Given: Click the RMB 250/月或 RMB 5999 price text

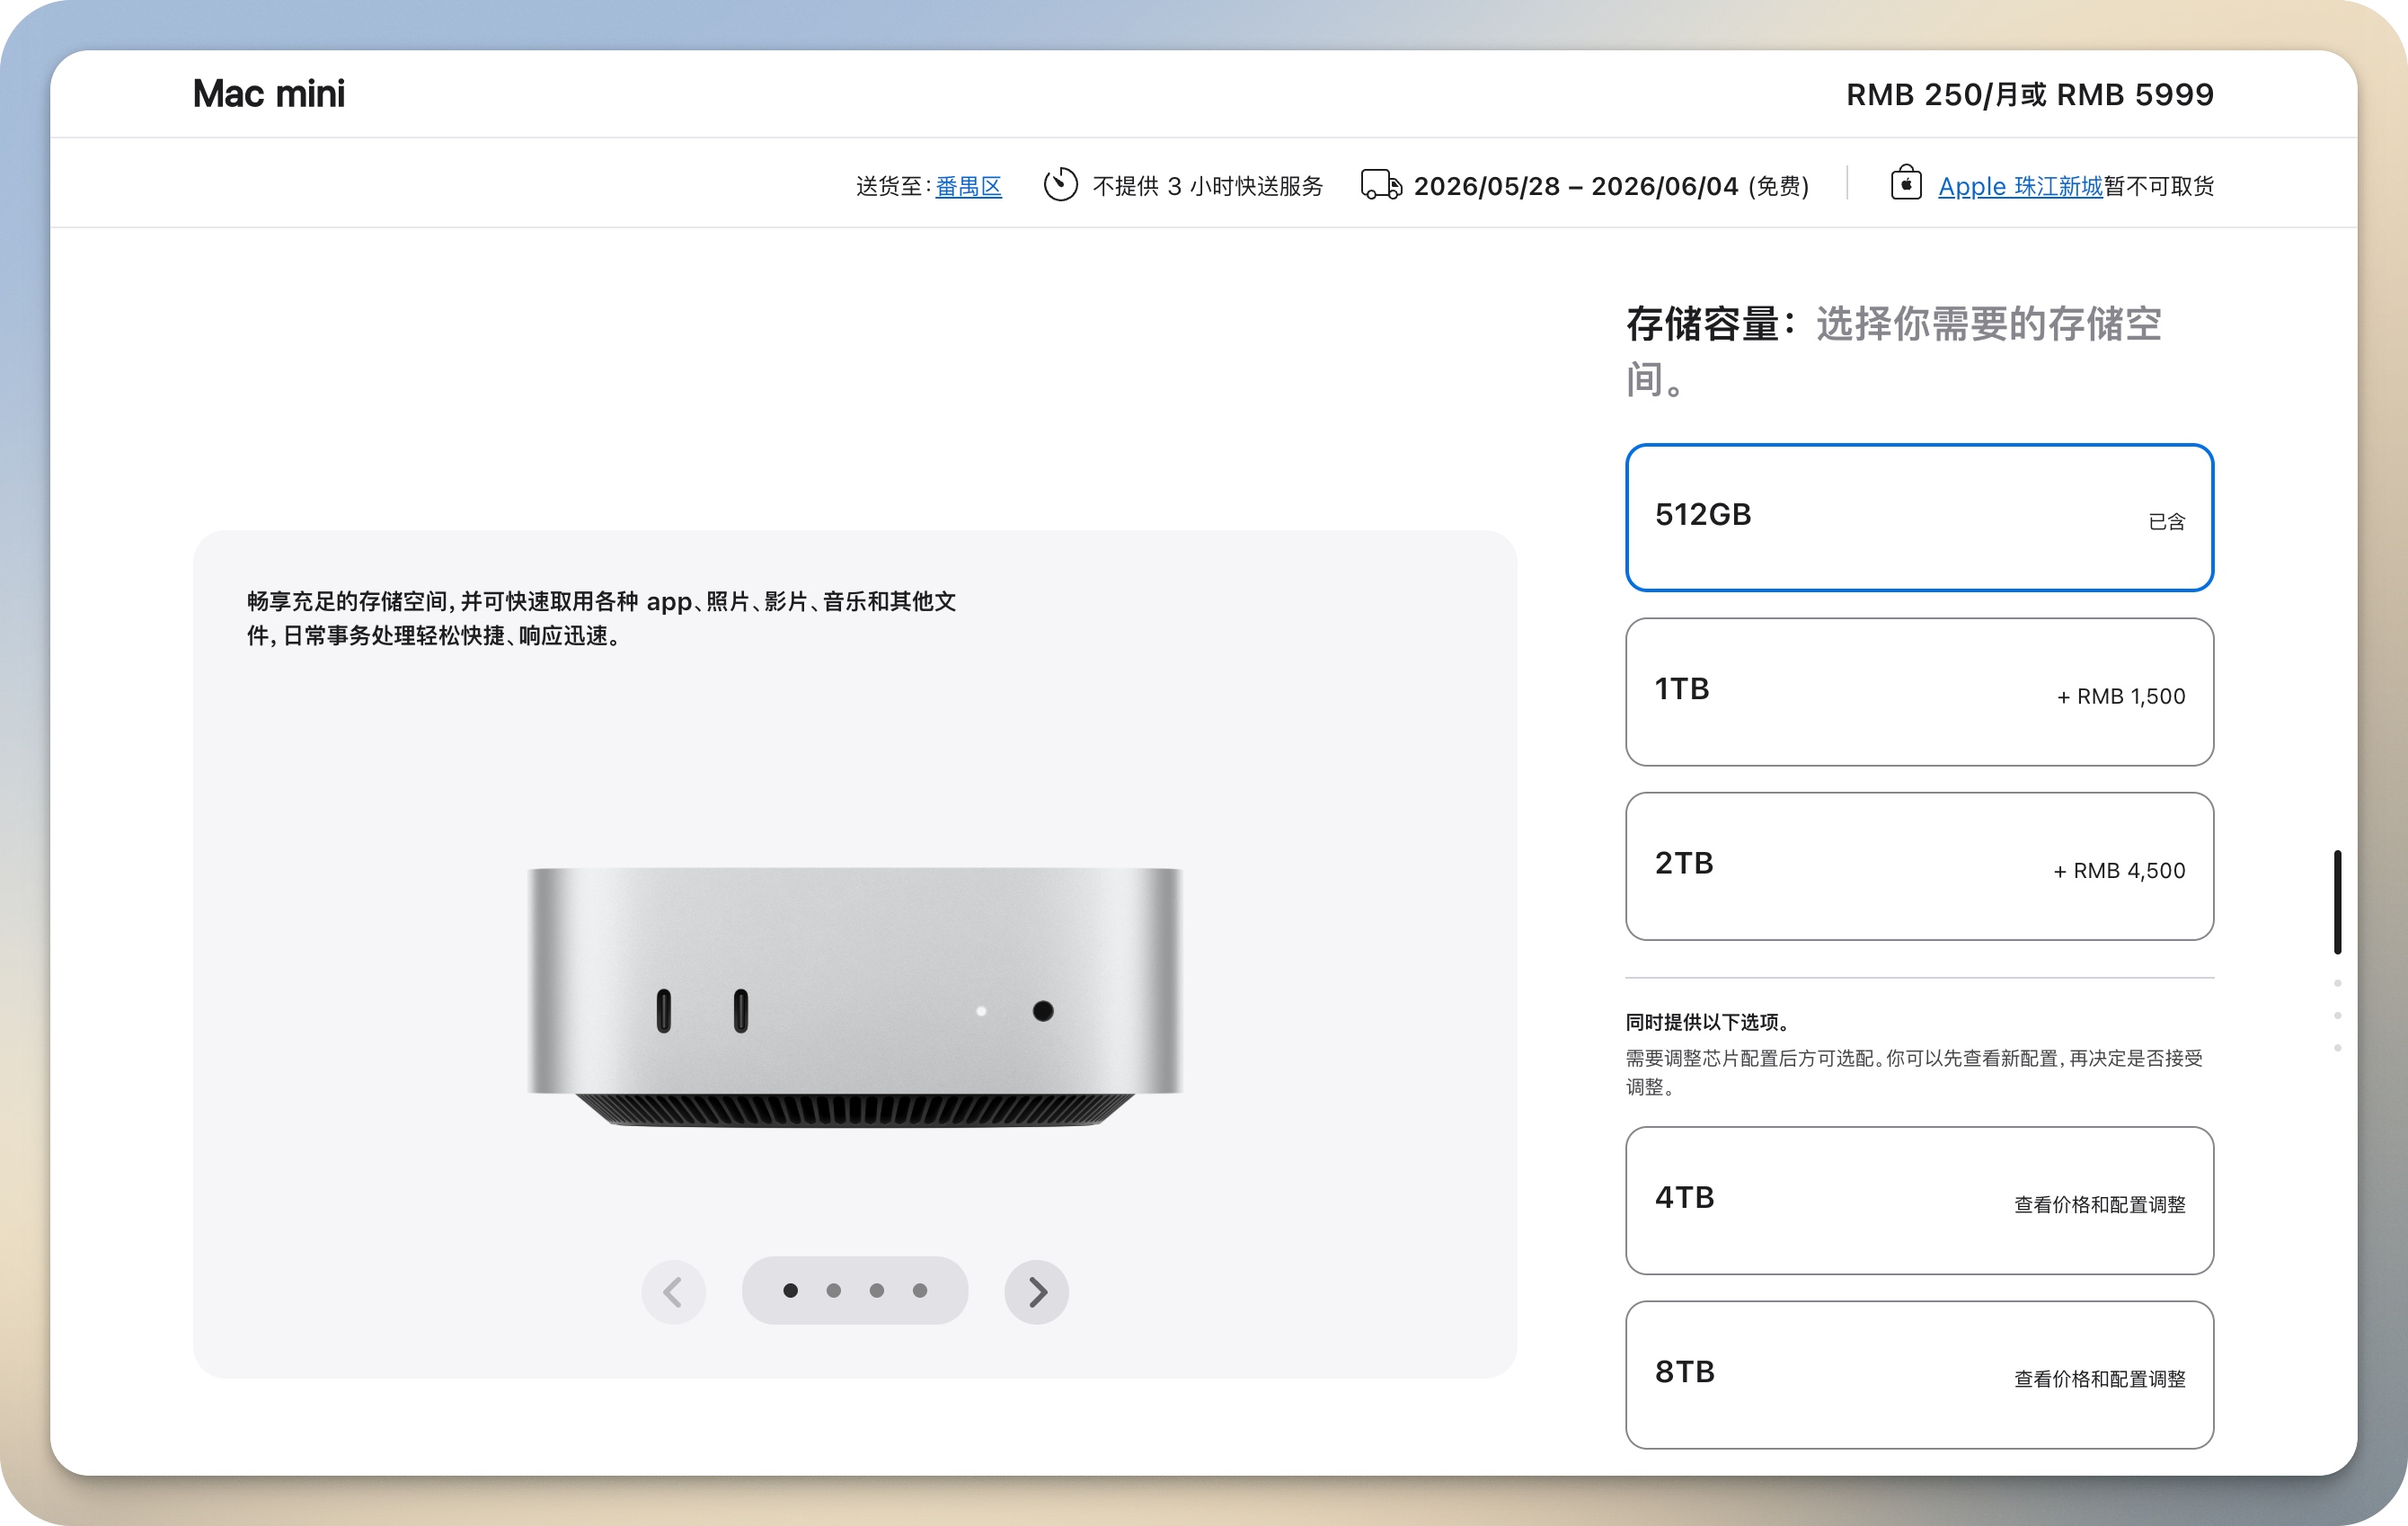Looking at the screenshot, I should click(2029, 94).
